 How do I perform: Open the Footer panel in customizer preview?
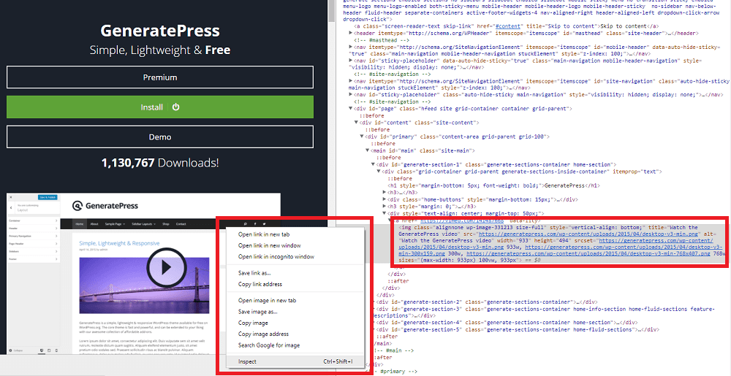pyautogui.click(x=33, y=258)
